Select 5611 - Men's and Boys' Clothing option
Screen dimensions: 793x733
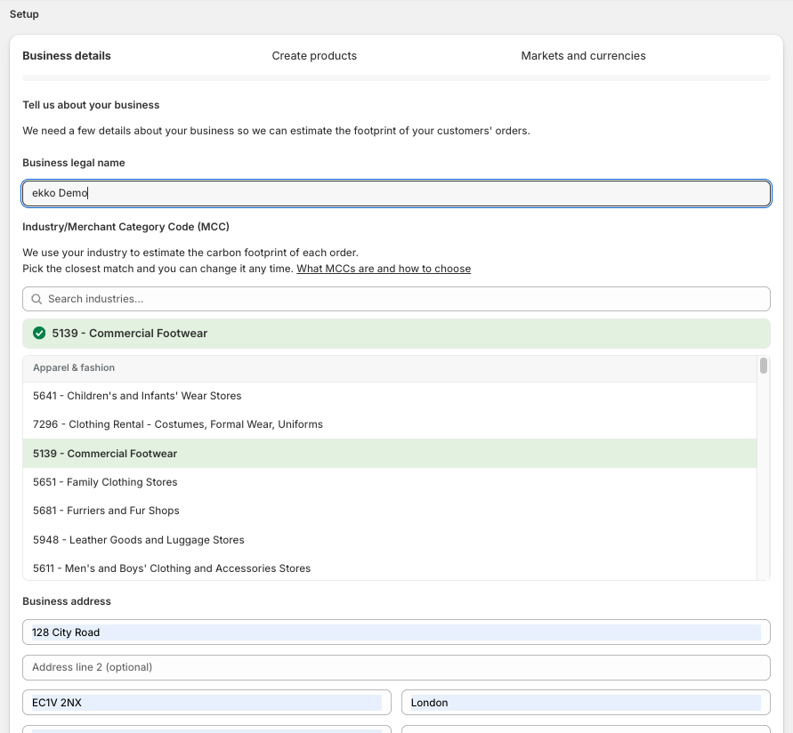[390, 568]
